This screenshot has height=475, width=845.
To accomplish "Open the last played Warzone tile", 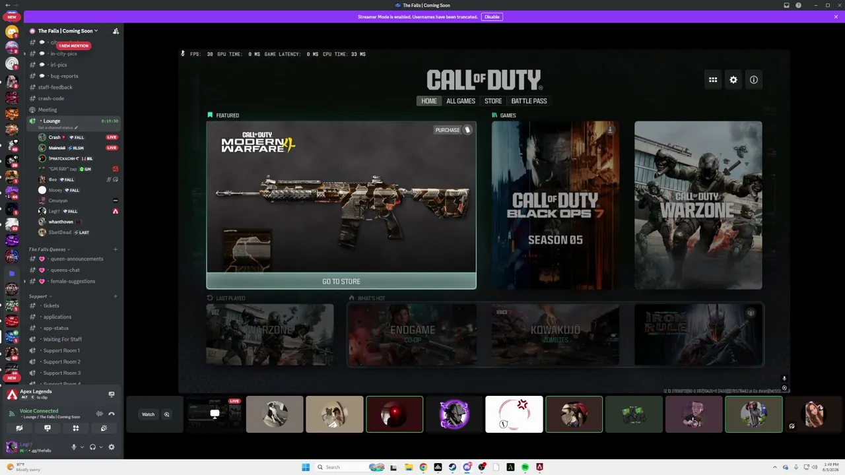I will click(x=270, y=334).
